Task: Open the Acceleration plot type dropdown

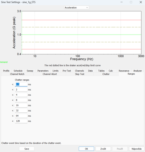Action: [76, 7]
